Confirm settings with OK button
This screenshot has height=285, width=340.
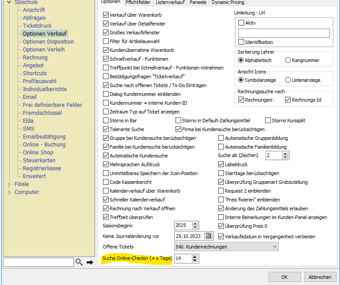284,277
